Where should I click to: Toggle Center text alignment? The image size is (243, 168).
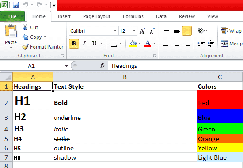(x=177, y=44)
